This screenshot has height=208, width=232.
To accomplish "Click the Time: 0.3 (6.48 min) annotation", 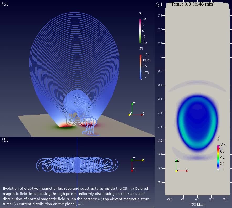I will (x=193, y=4).
